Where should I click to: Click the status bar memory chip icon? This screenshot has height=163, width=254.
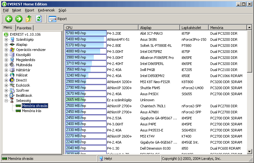[x=4, y=159]
